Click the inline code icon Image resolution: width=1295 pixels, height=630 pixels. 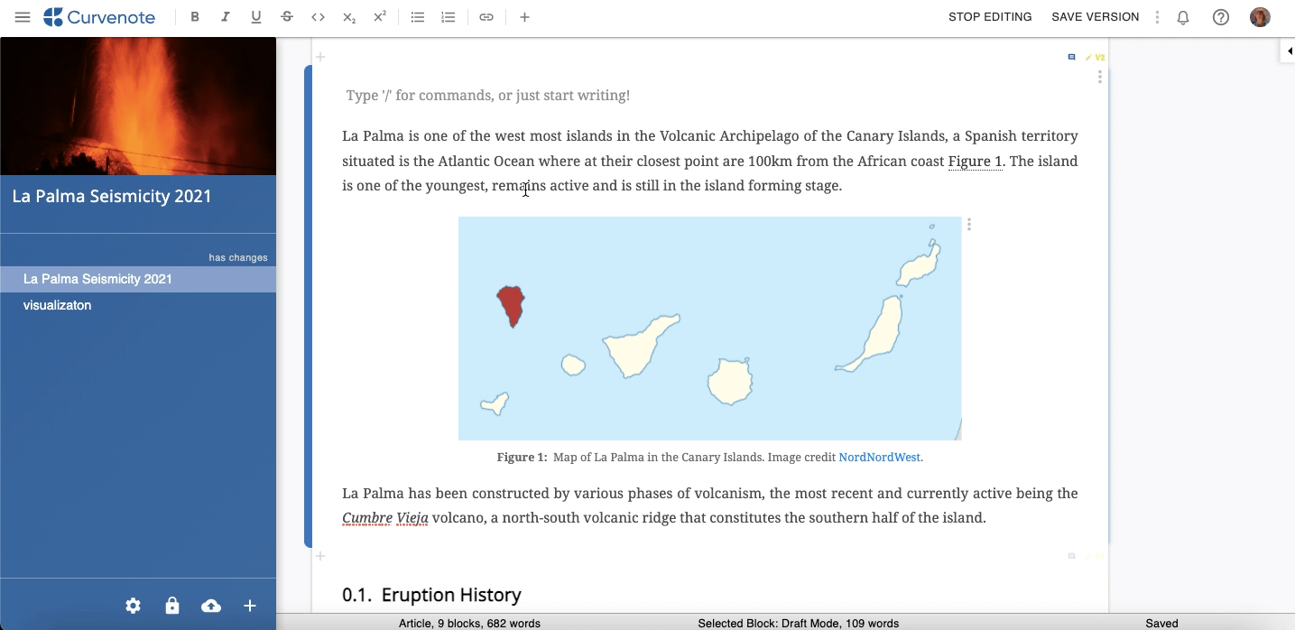(x=318, y=16)
